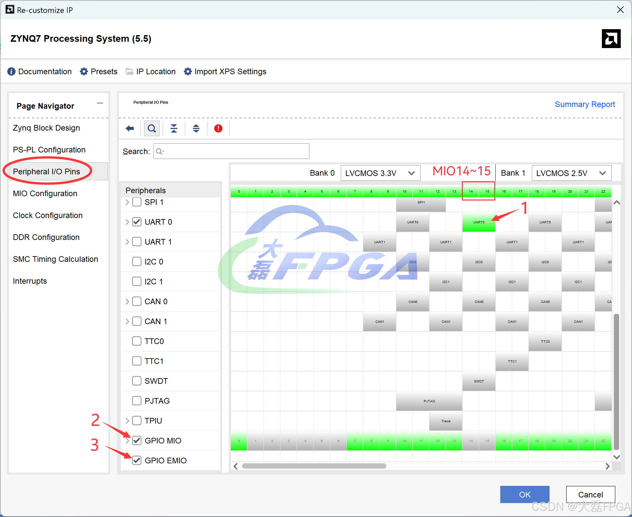Click the scroll down arrow
The height and width of the screenshot is (517, 632).
[x=616, y=457]
